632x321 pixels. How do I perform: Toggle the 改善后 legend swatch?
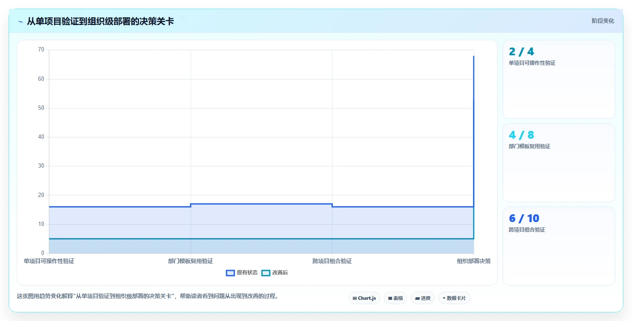[266, 273]
